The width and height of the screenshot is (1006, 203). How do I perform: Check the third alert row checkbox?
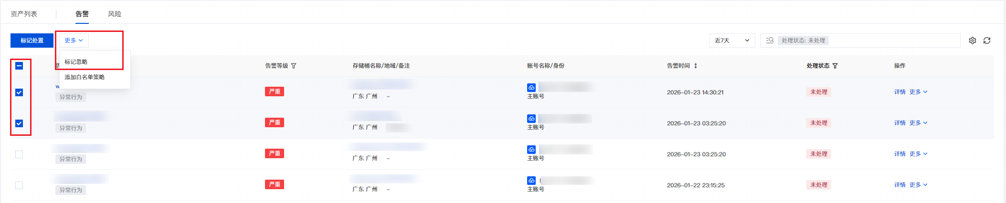pos(19,154)
